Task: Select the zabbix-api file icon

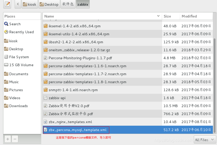Action: 46,98
